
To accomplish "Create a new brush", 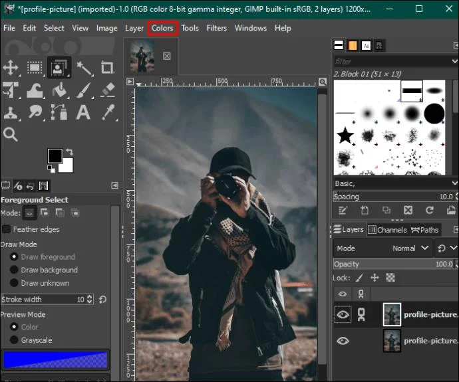I will (x=365, y=210).
